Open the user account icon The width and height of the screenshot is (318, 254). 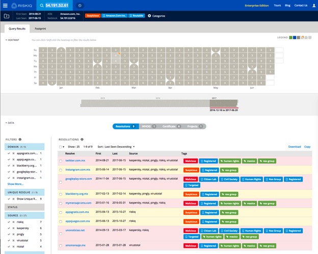click(314, 6)
